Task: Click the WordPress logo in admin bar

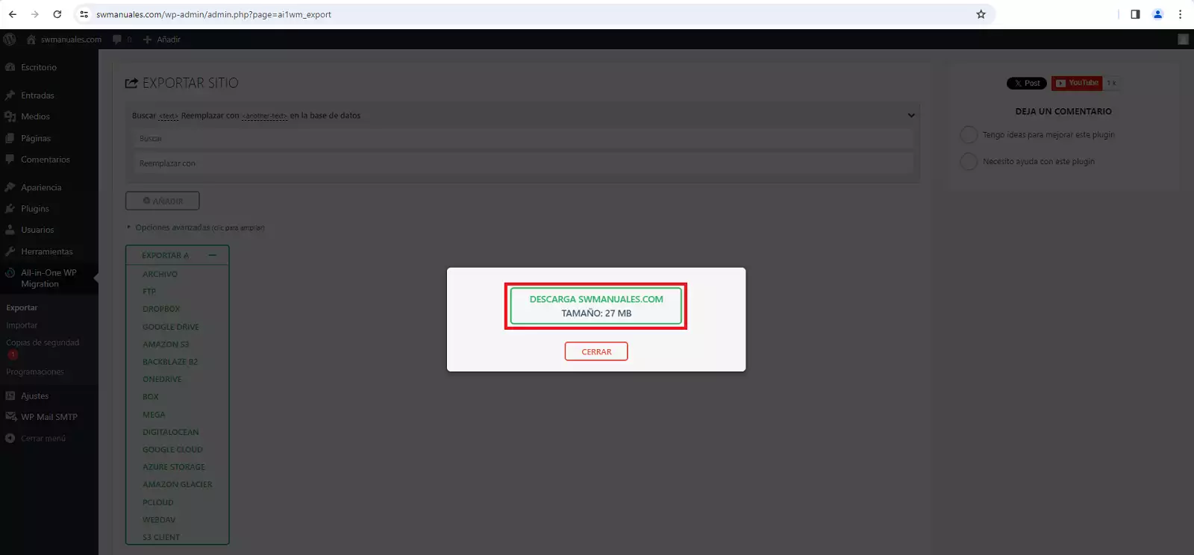Action: [x=10, y=40]
